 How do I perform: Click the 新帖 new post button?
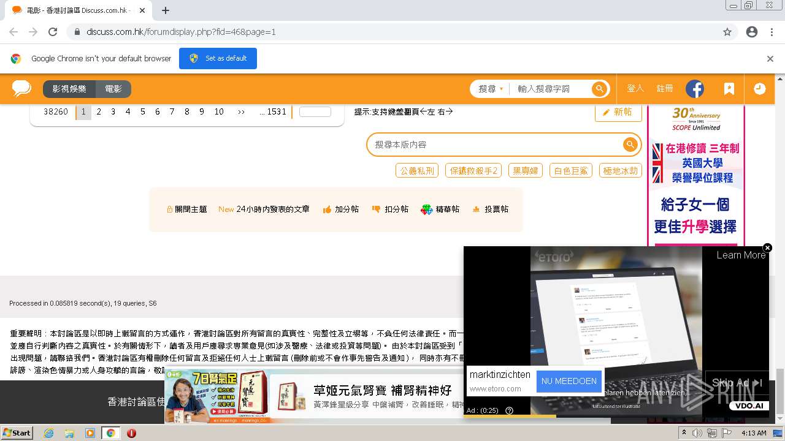tap(618, 112)
